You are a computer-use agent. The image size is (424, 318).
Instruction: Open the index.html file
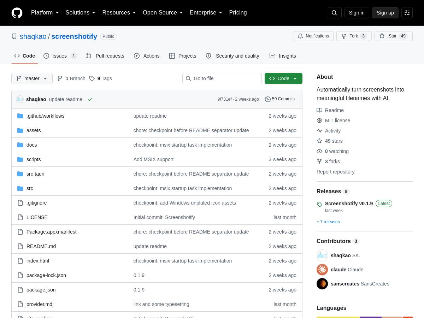click(x=38, y=261)
